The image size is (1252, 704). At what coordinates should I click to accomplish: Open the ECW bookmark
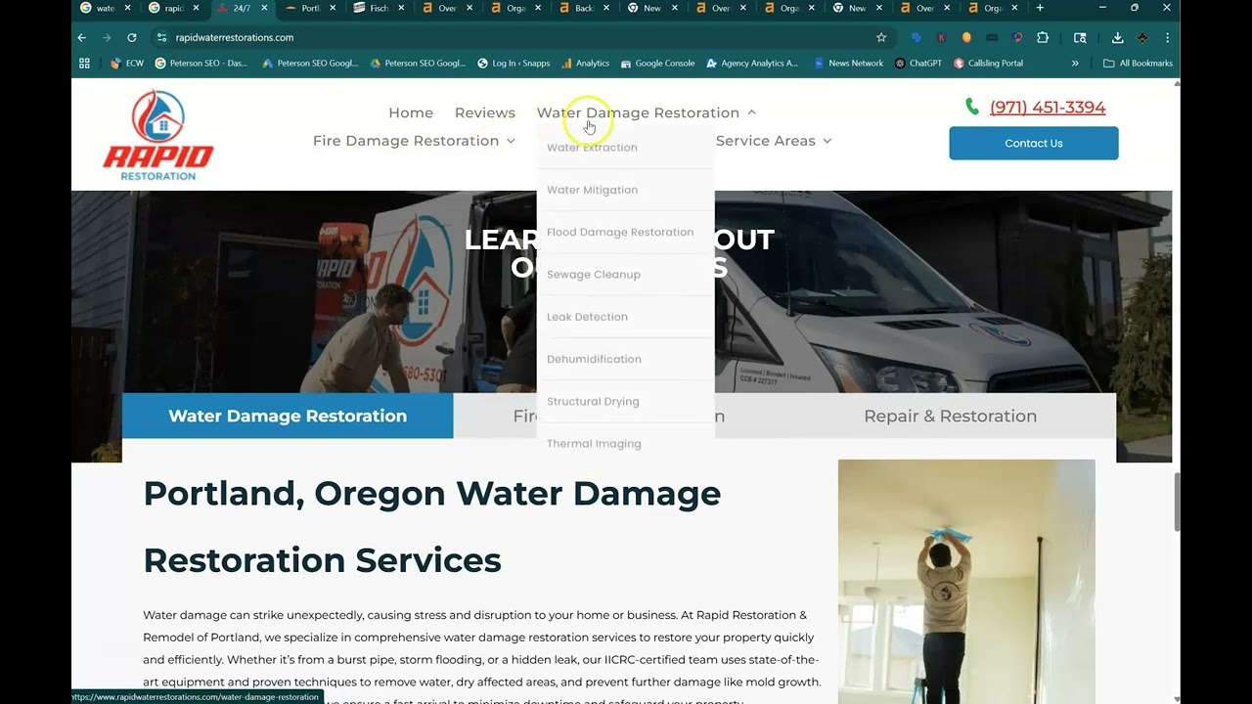click(x=127, y=63)
